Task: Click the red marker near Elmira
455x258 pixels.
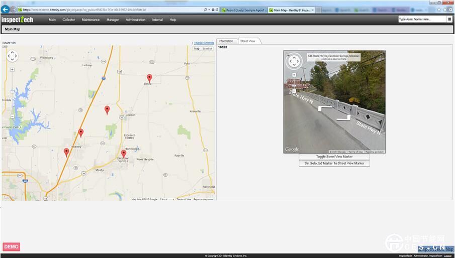Action: pos(149,78)
